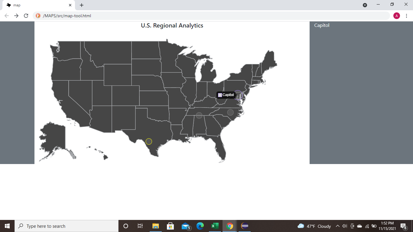This screenshot has height=232, width=413.
Task: Click the circle marker in North Carolina
Action: tap(230, 112)
